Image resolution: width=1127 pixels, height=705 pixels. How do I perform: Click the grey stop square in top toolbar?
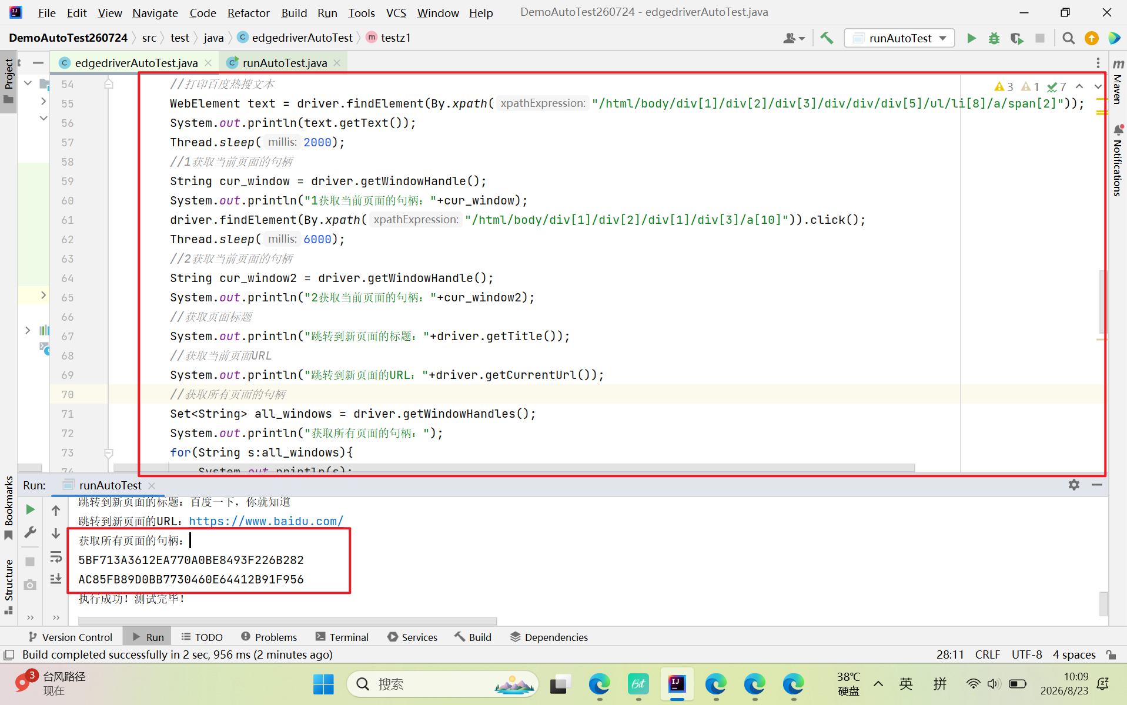1039,38
